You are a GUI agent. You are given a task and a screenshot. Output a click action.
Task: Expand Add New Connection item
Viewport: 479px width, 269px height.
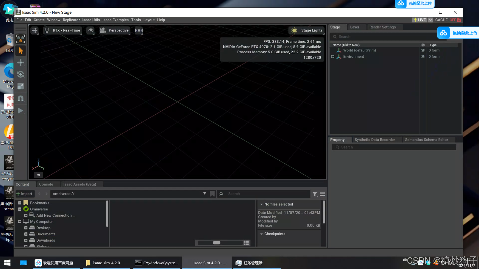coord(26,215)
